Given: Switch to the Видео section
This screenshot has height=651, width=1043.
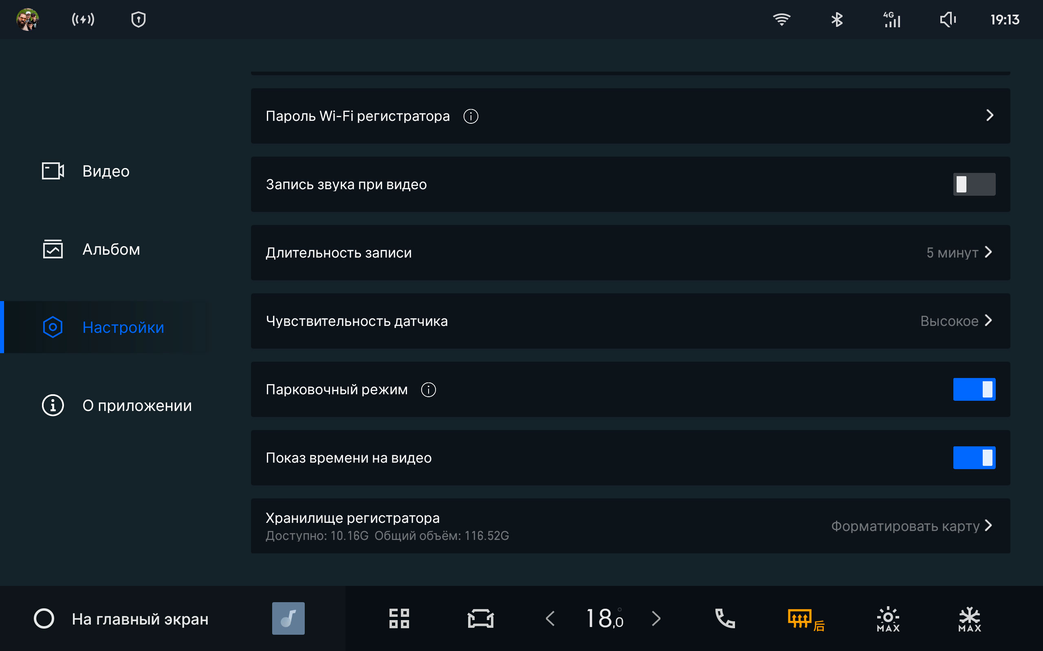Looking at the screenshot, I should [x=106, y=171].
